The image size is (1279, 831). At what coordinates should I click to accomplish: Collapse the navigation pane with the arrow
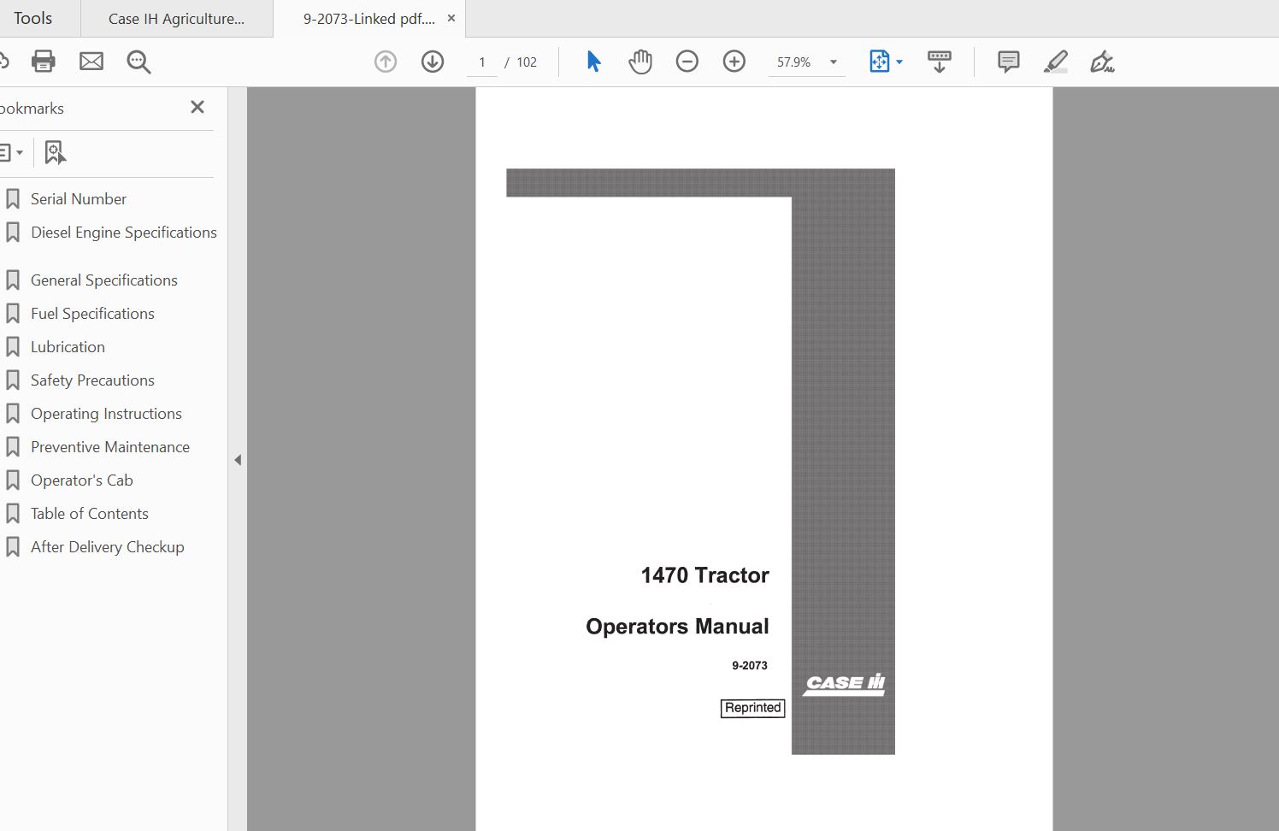point(238,460)
